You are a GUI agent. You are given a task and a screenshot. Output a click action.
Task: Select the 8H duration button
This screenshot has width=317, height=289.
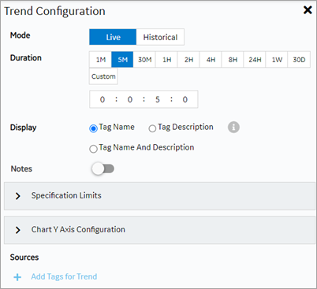click(x=233, y=60)
